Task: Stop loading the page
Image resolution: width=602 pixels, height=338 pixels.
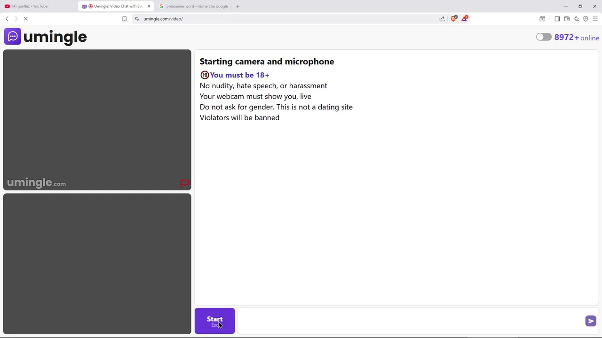Action: tap(26, 19)
